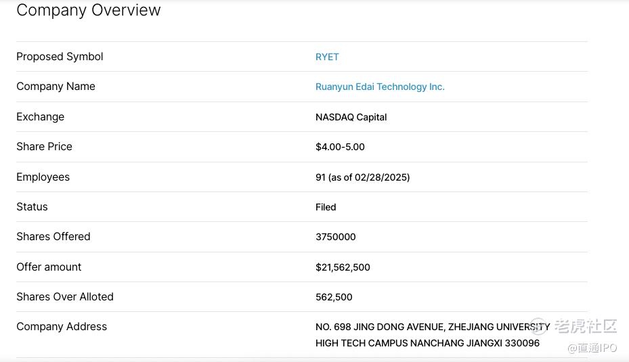Image resolution: width=629 pixels, height=362 pixels.
Task: Select the 3750000 shares value
Action: click(335, 237)
